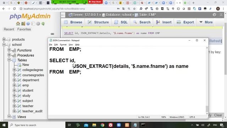Collapse the Views node
The image size is (227, 128).
tap(9, 116)
